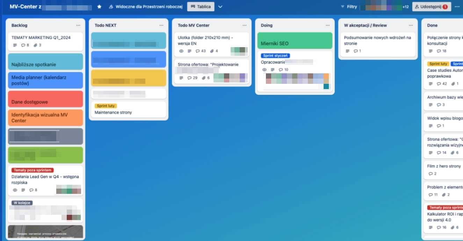Click the Todo MV Center list title
This screenshot has height=241, width=463.
(x=194, y=25)
